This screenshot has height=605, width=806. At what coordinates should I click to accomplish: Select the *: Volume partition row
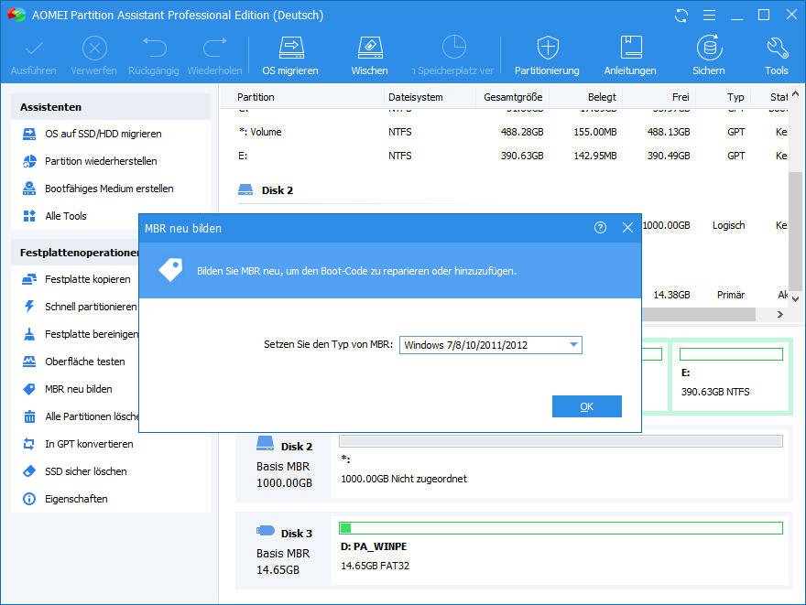click(x=506, y=132)
